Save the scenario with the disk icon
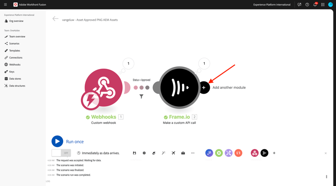 (x=134, y=153)
